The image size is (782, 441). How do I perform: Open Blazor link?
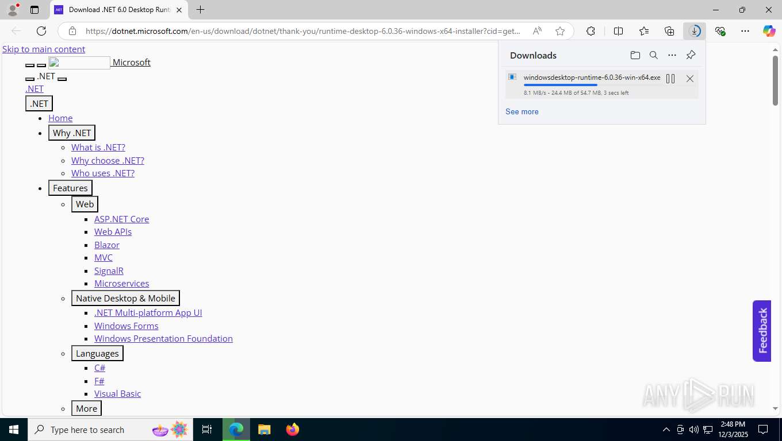click(x=107, y=245)
